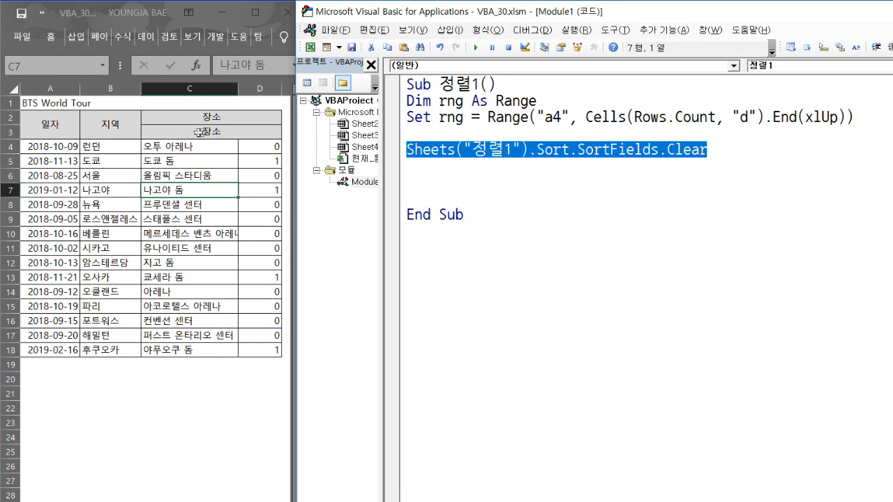Viewport: 893px width, 502px height.
Task: Open Excel 개발 ribbon tab
Action: (216, 37)
